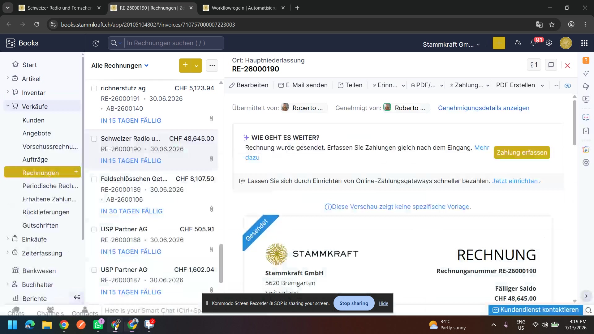Select checkbox for Schweizer Radio invoice
Viewport: 594px width, 334px height.
(x=94, y=139)
